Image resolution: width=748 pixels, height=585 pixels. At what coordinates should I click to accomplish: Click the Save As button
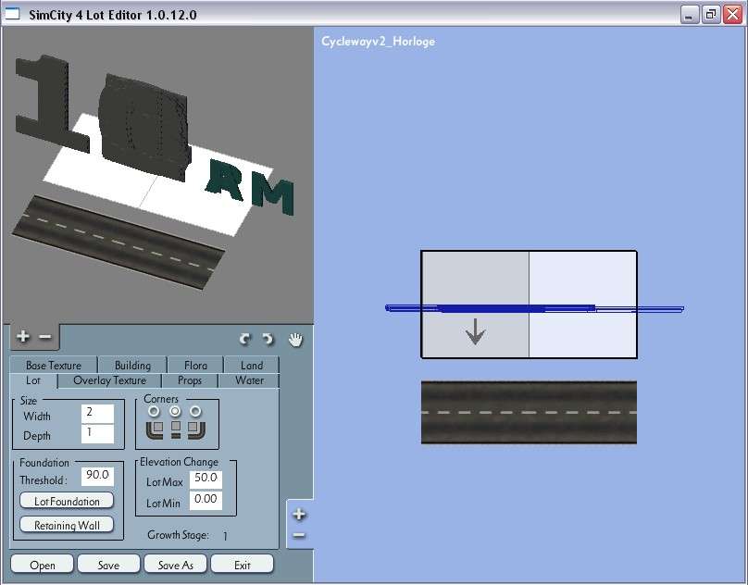(x=175, y=565)
